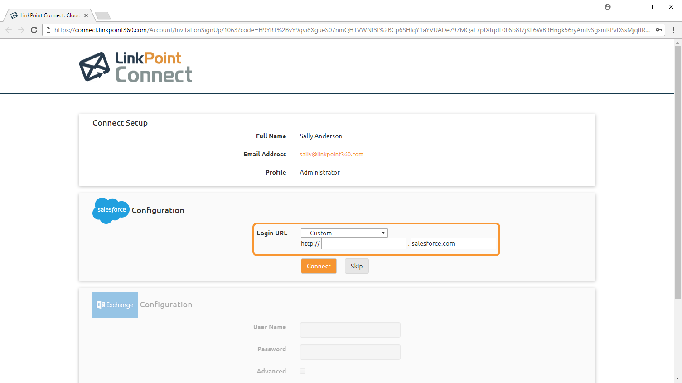This screenshot has height=383, width=682.
Task: Click the Exchange logo
Action: coord(115,305)
